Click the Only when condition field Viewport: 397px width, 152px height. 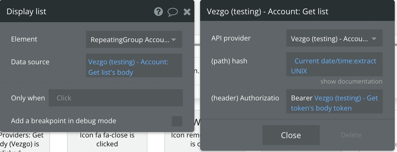[115, 98]
